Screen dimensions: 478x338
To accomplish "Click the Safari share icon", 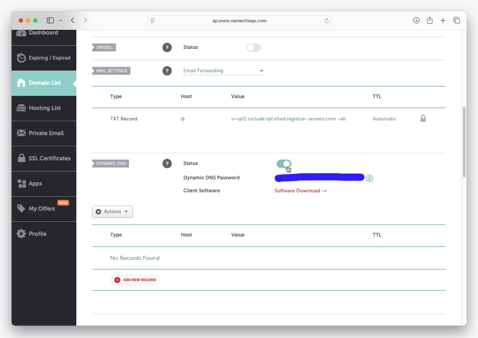I will tap(430, 20).
